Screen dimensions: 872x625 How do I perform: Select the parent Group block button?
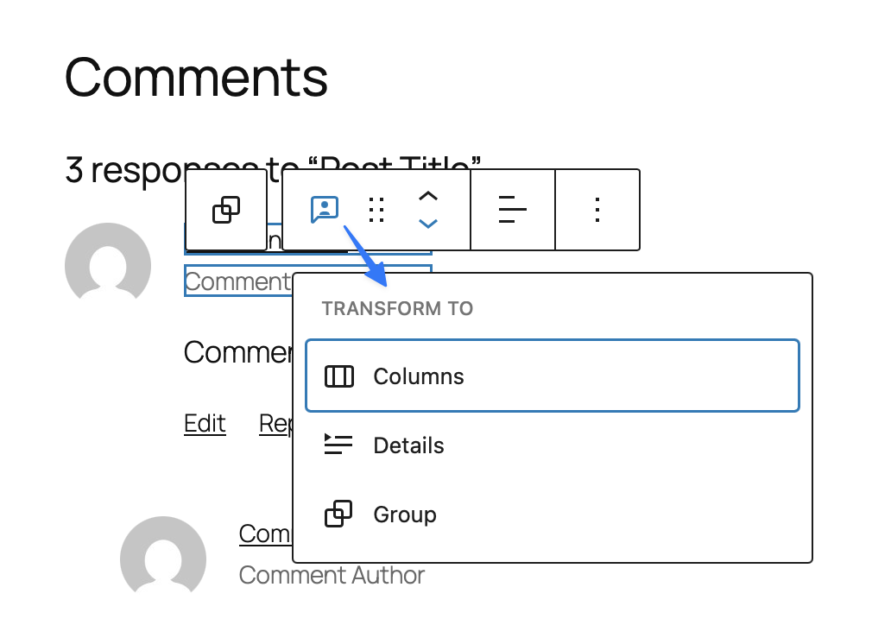226,210
